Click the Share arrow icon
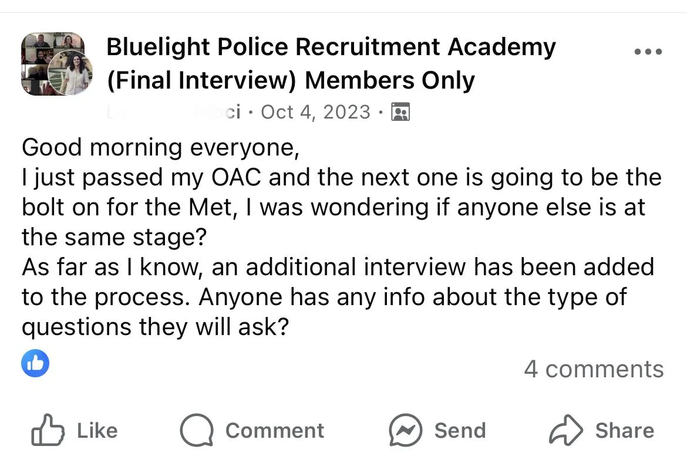The width and height of the screenshot is (687, 463). click(566, 430)
